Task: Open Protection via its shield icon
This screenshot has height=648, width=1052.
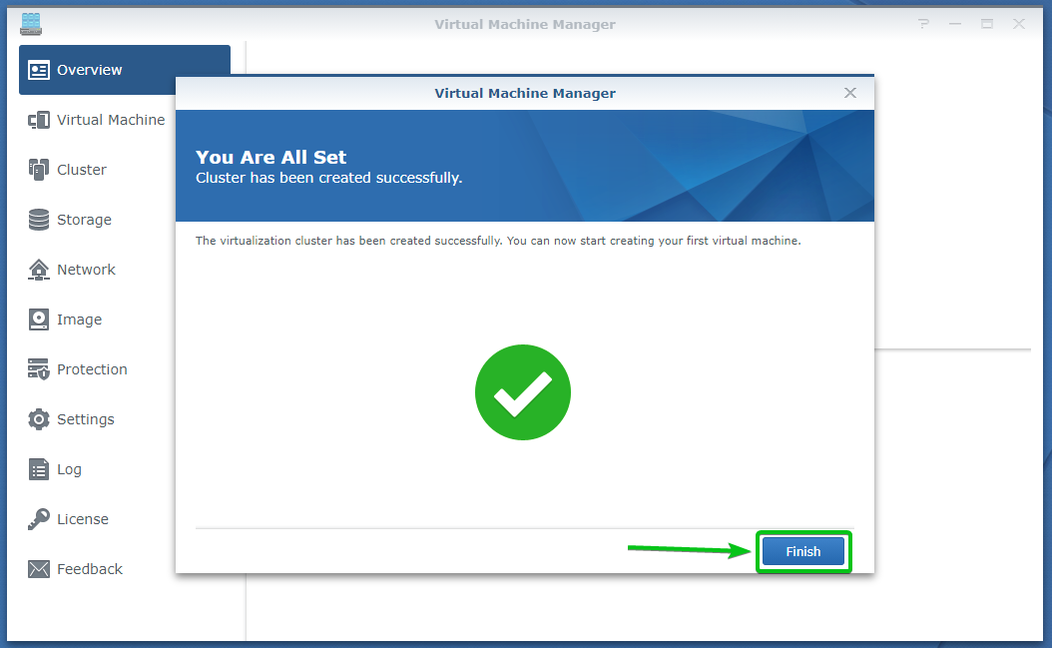Action: coord(39,369)
